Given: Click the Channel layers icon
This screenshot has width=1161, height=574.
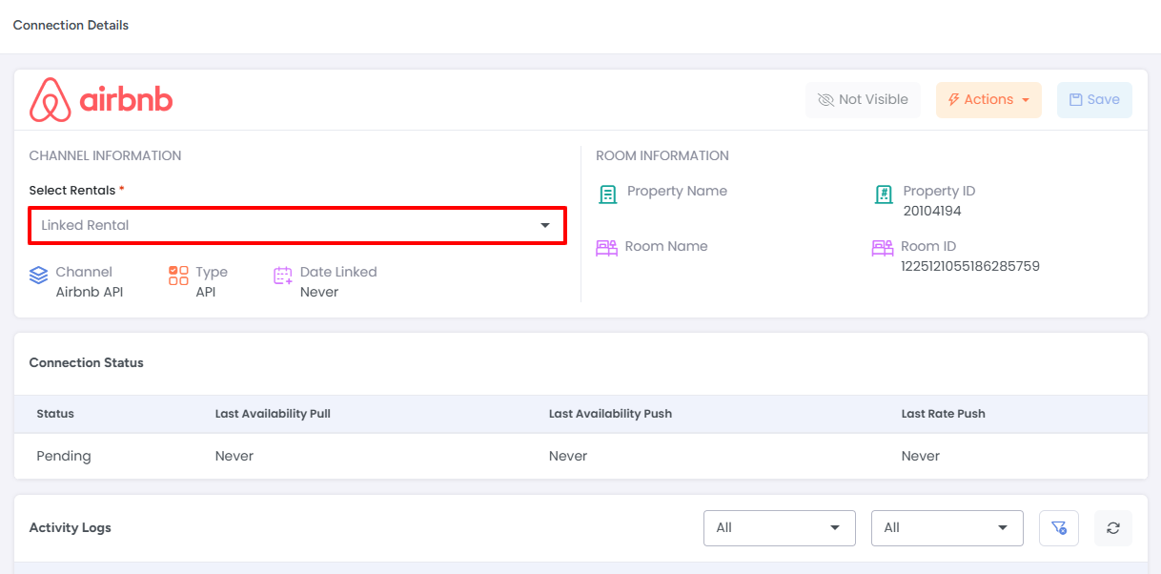Looking at the screenshot, I should tap(38, 276).
